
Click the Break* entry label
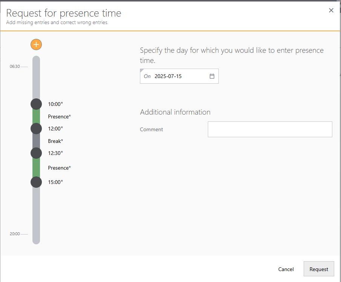click(x=55, y=141)
